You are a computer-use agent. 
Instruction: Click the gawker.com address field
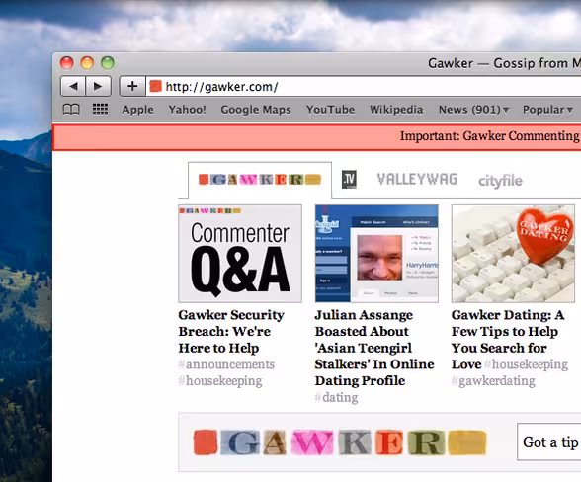pos(364,86)
